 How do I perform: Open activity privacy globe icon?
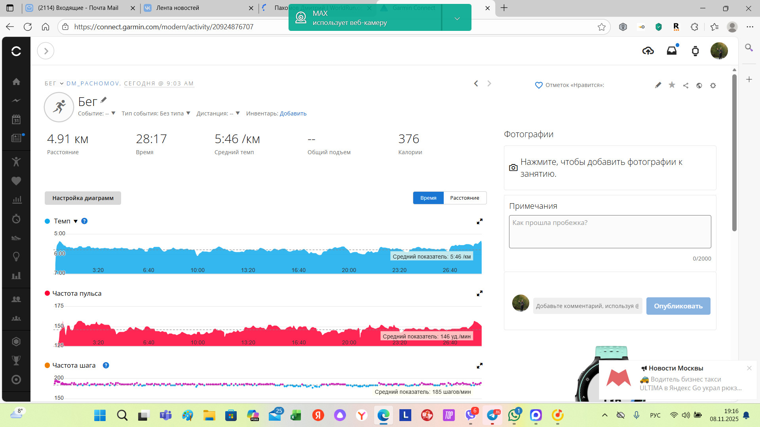pyautogui.click(x=699, y=85)
